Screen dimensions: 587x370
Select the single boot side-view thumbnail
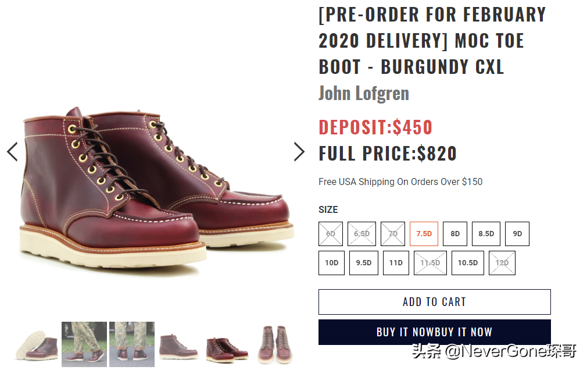pos(179,344)
